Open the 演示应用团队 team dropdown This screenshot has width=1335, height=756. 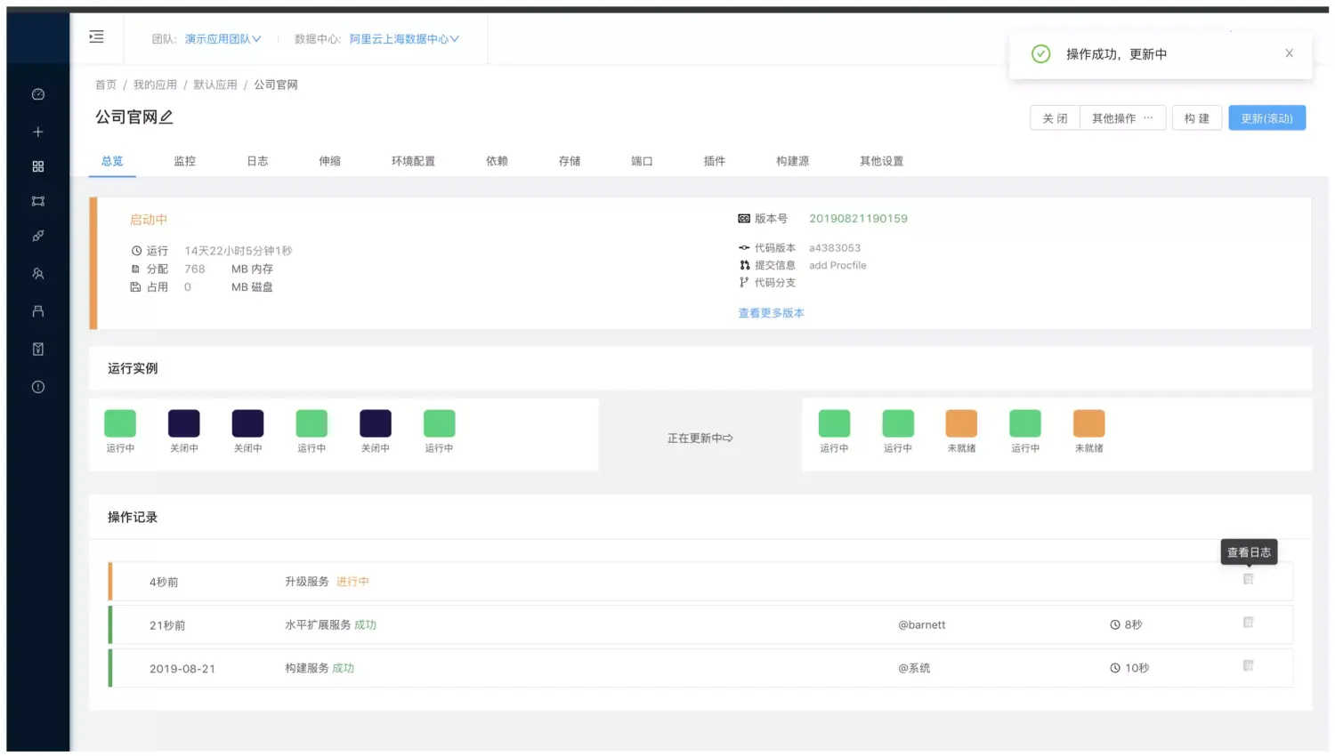[222, 39]
